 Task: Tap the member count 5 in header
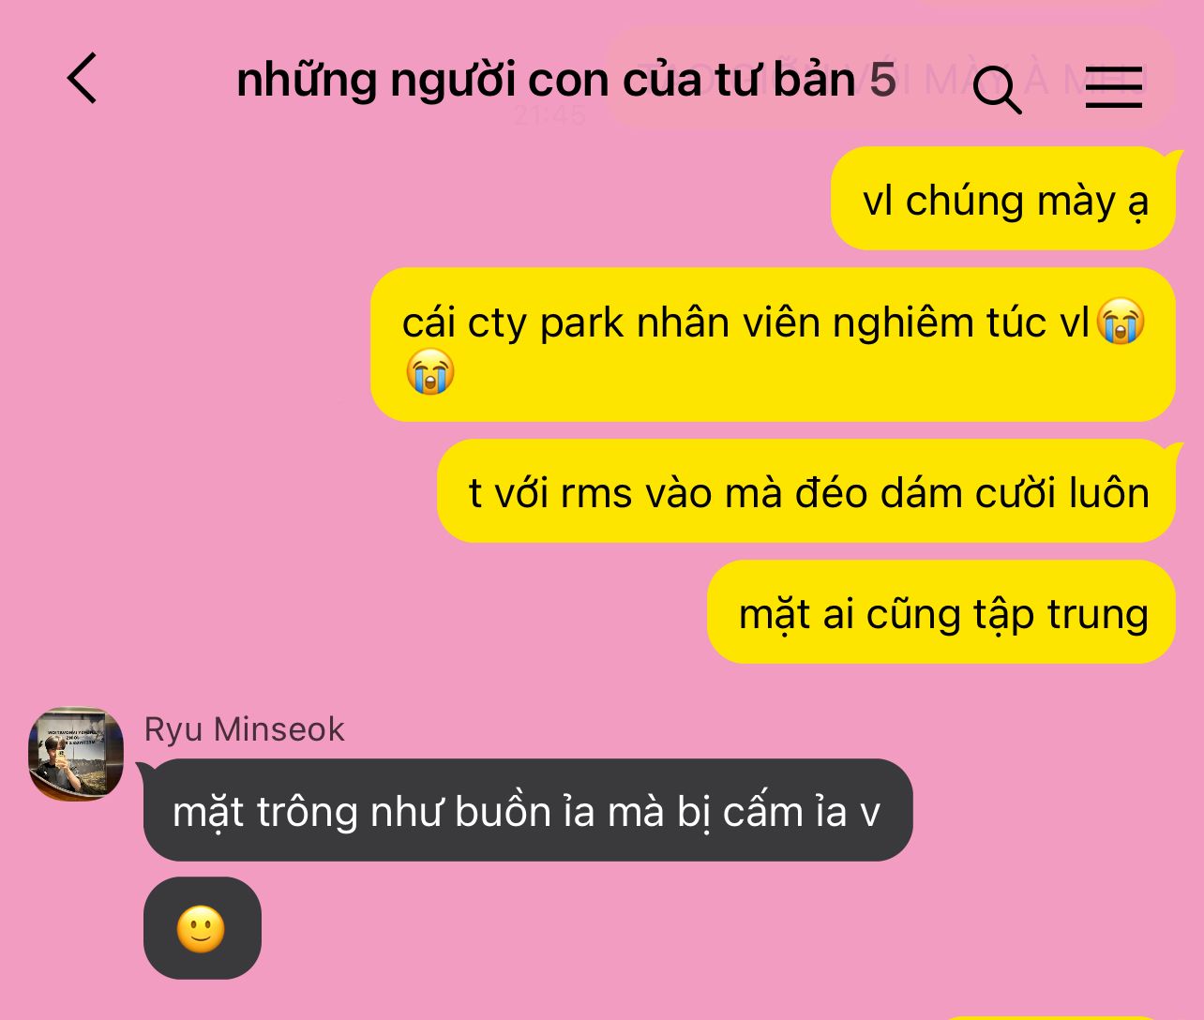coord(882,81)
